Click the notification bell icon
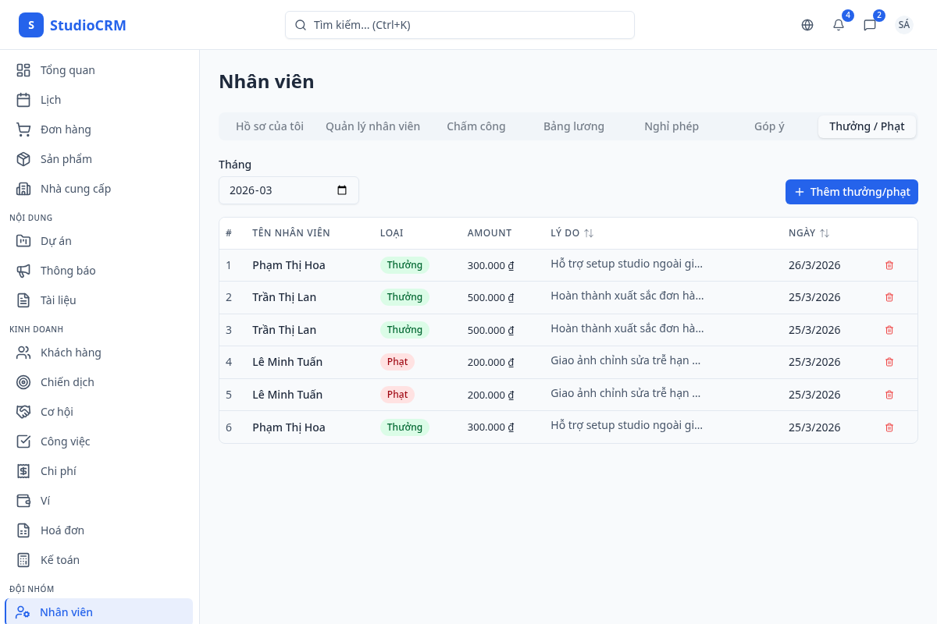Image resolution: width=937 pixels, height=624 pixels. pyautogui.click(x=839, y=25)
